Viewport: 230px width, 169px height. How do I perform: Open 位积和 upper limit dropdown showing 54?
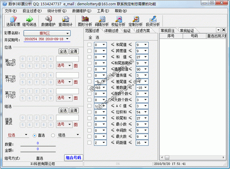click(142, 112)
